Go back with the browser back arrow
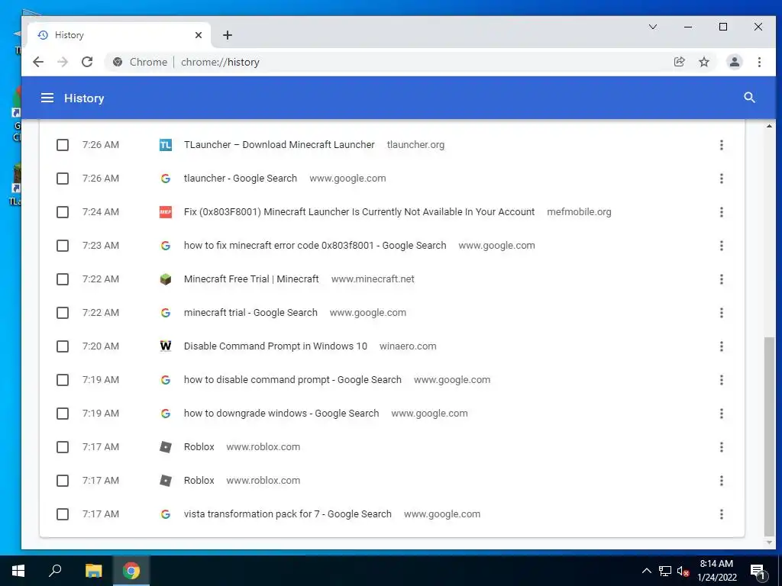The image size is (782, 586). [x=38, y=62]
